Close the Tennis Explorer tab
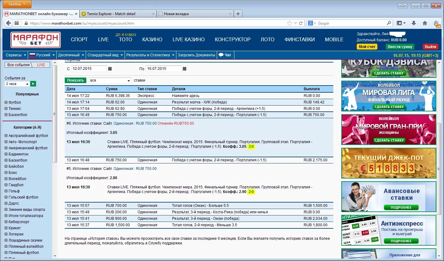 (x=153, y=14)
